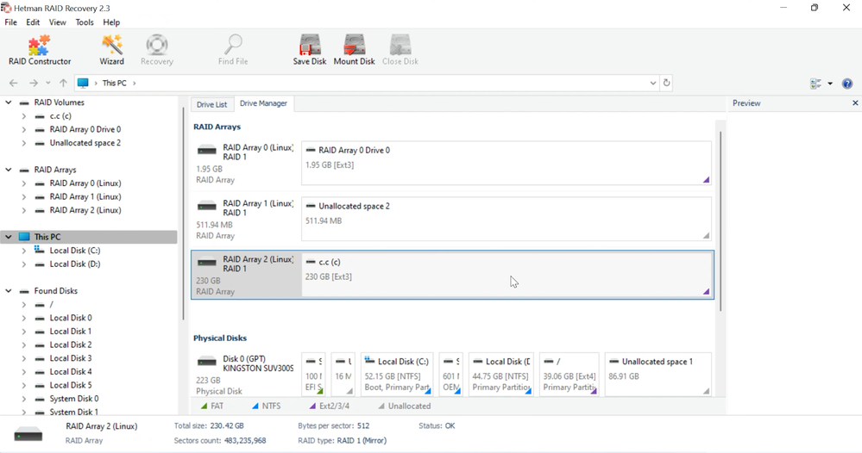The width and height of the screenshot is (862, 453).
Task: Open the view mode dropdown arrow
Action: (830, 84)
